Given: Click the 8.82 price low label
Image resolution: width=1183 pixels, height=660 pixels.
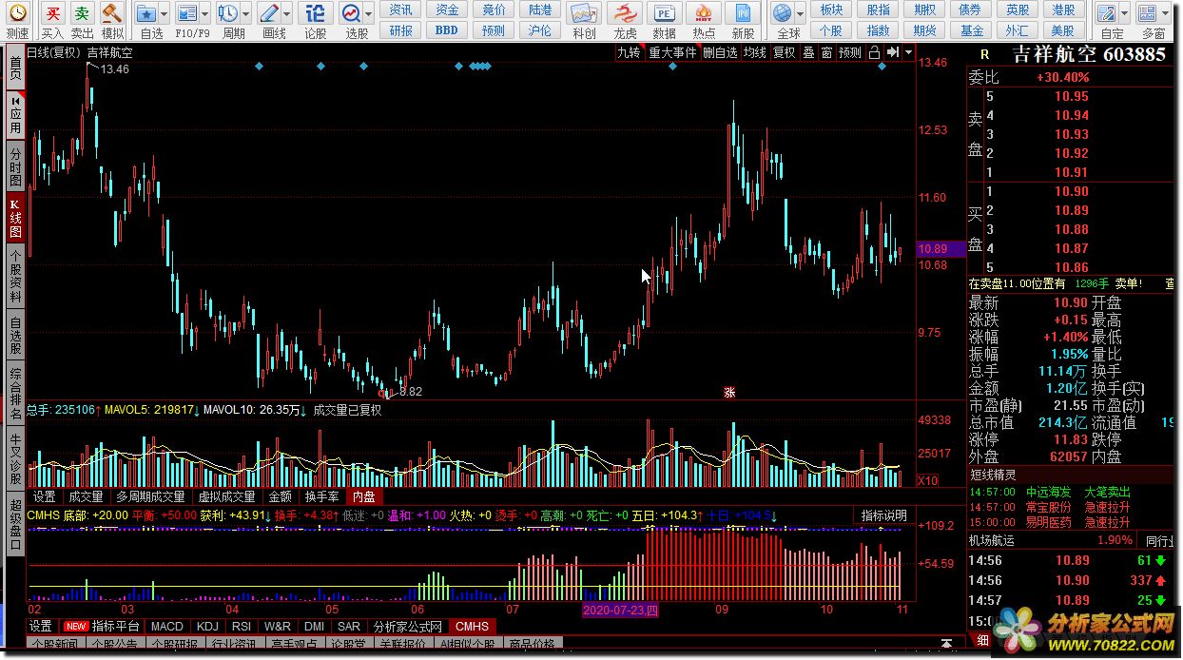Looking at the screenshot, I should (410, 392).
